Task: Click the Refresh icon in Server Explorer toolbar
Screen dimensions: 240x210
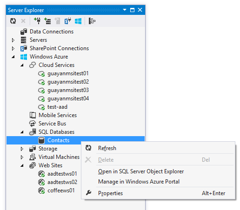Action: click(x=13, y=21)
